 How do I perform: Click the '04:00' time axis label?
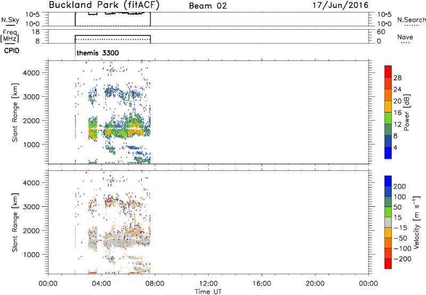101,284
